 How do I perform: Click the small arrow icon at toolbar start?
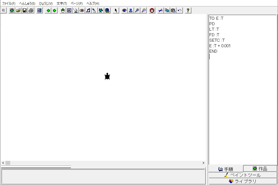pos(3,10)
